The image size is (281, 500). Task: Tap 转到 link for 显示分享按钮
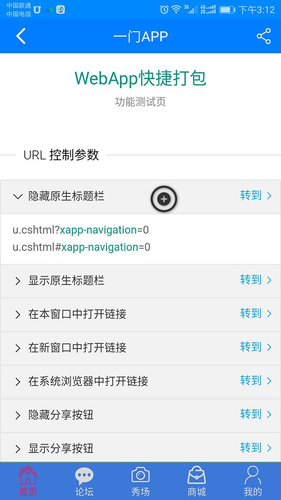click(256, 448)
